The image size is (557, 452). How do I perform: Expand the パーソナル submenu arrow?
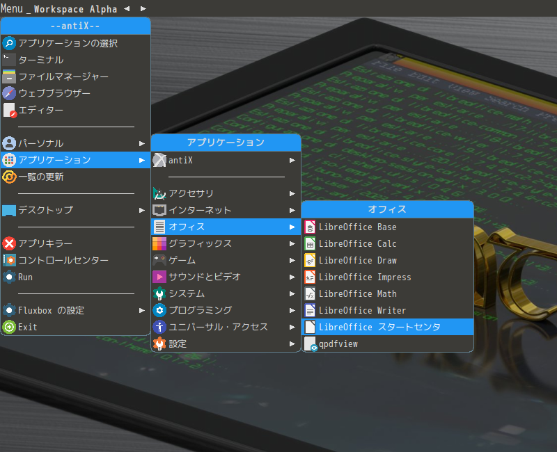click(142, 143)
